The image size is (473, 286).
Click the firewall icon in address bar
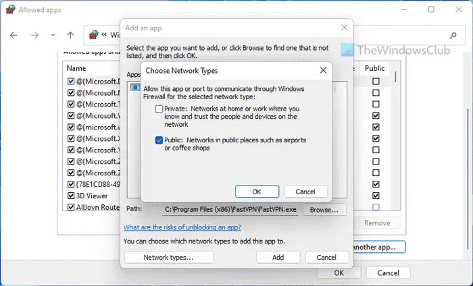click(94, 34)
